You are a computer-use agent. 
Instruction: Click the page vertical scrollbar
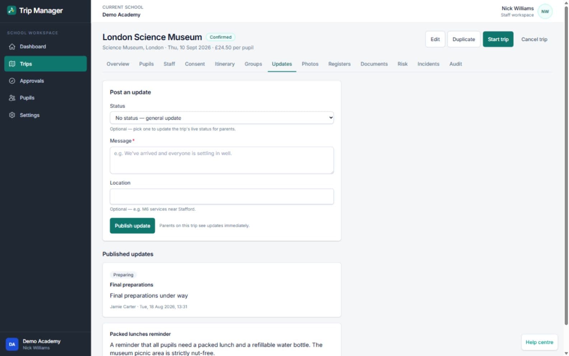click(566, 165)
